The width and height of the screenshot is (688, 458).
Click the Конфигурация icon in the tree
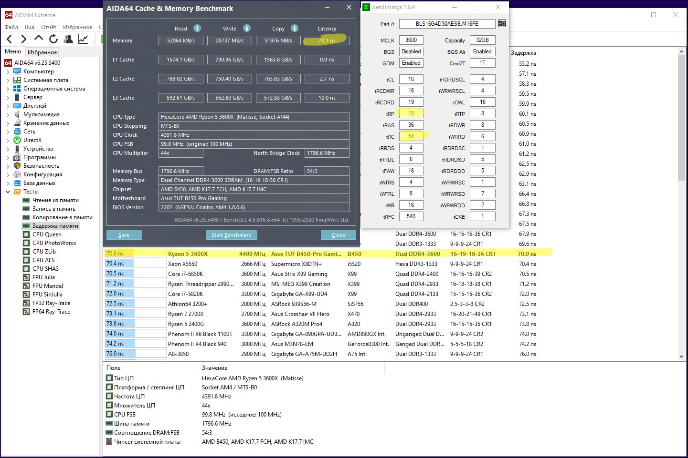point(17,174)
